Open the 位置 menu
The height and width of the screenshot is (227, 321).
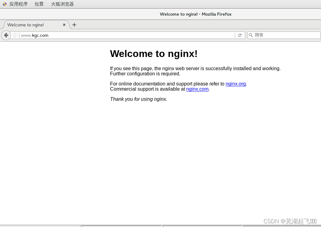(x=39, y=4)
